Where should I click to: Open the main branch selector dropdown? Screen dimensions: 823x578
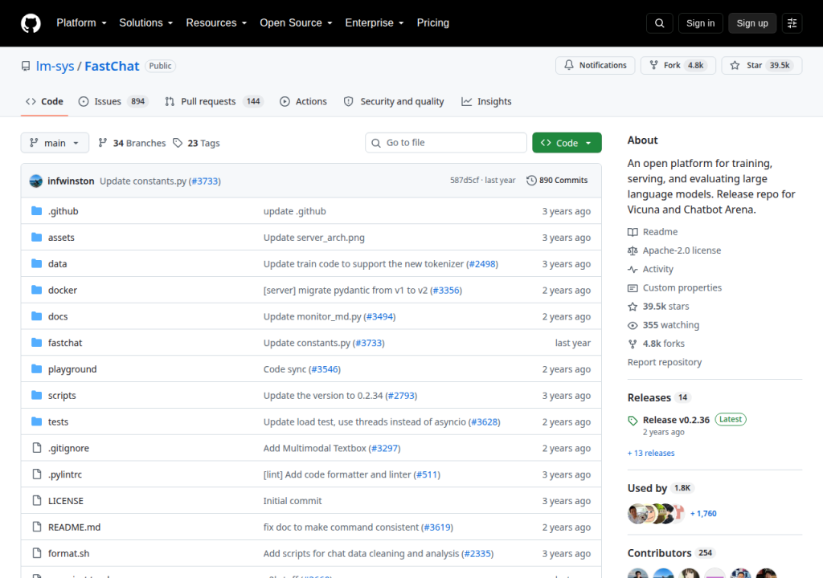[x=55, y=143]
